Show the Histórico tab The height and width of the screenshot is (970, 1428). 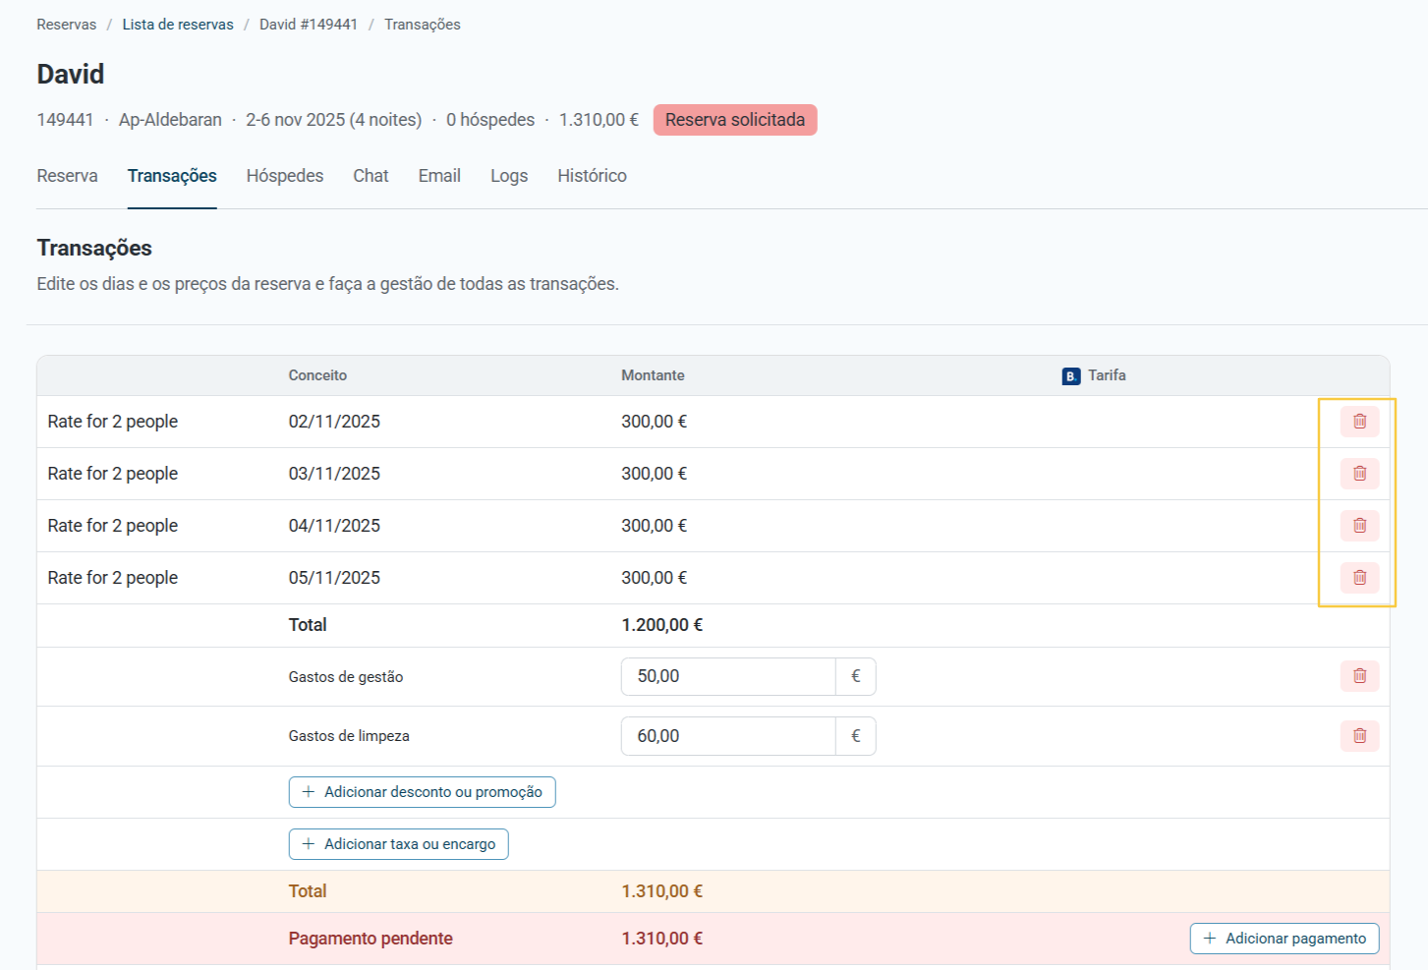click(592, 176)
